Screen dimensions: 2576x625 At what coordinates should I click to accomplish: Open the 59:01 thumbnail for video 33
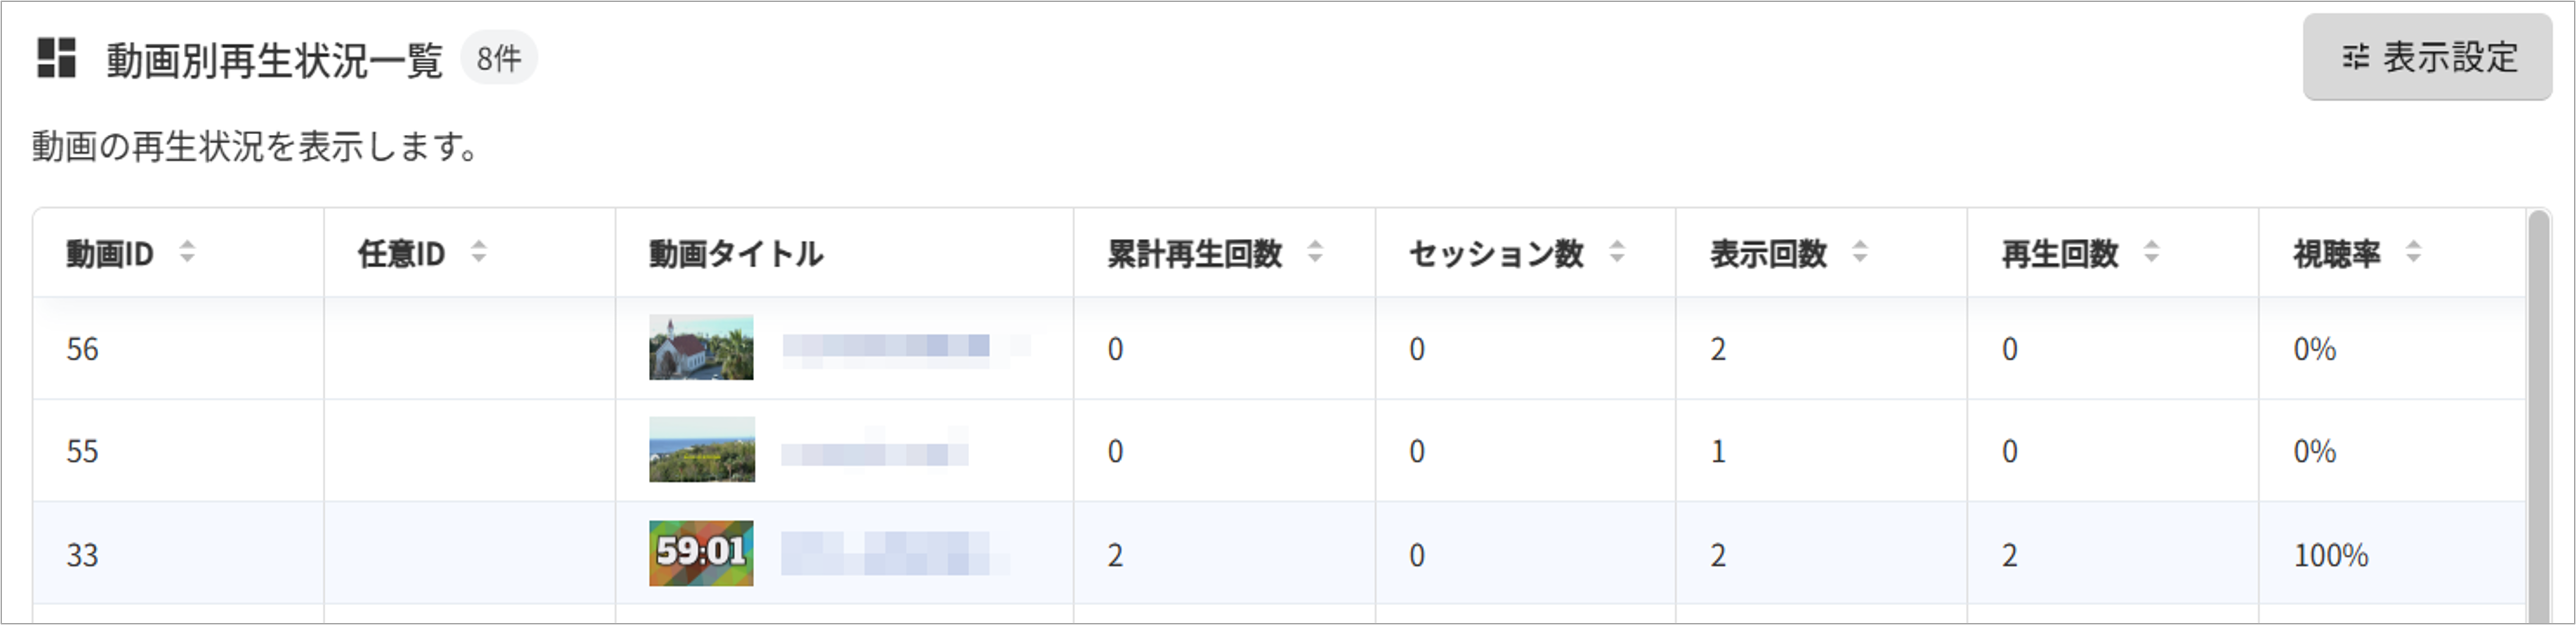(x=701, y=553)
